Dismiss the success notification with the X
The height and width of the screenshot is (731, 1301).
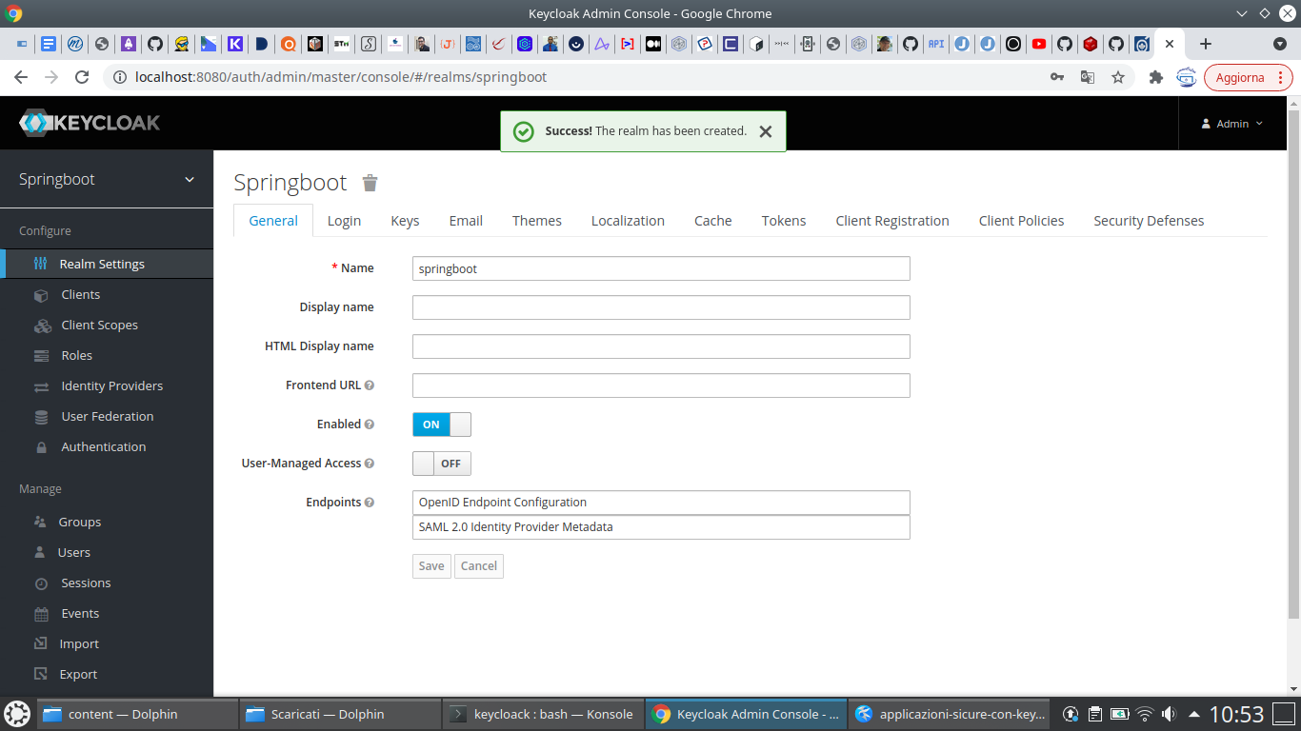tap(766, 131)
